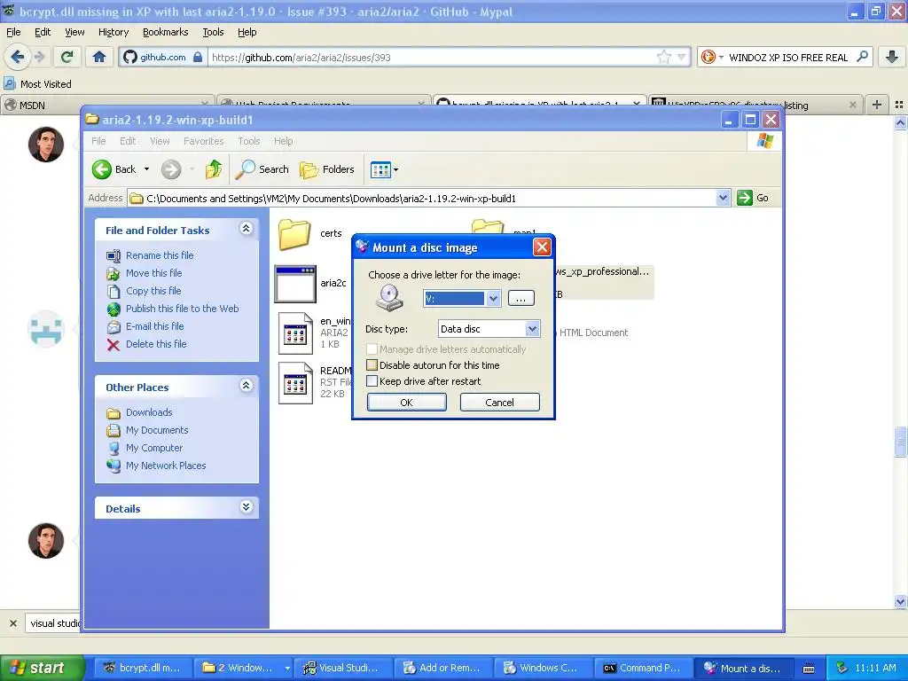The image size is (908, 681).
Task: Go to the browser Home icon
Action: [x=99, y=57]
